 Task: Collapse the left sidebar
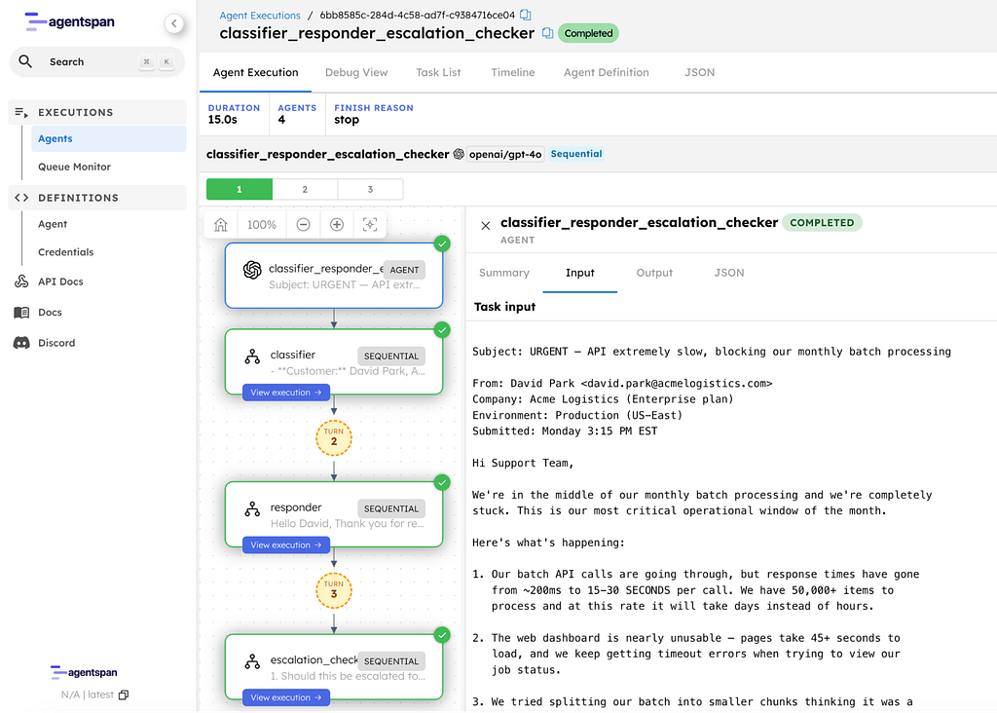pos(173,23)
